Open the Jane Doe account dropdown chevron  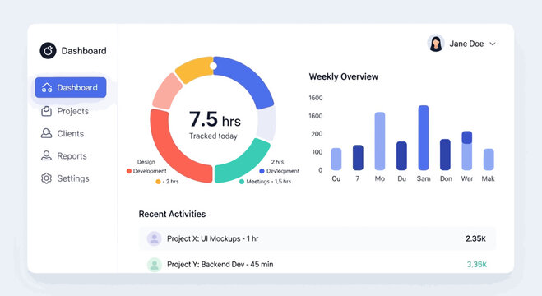tap(493, 44)
